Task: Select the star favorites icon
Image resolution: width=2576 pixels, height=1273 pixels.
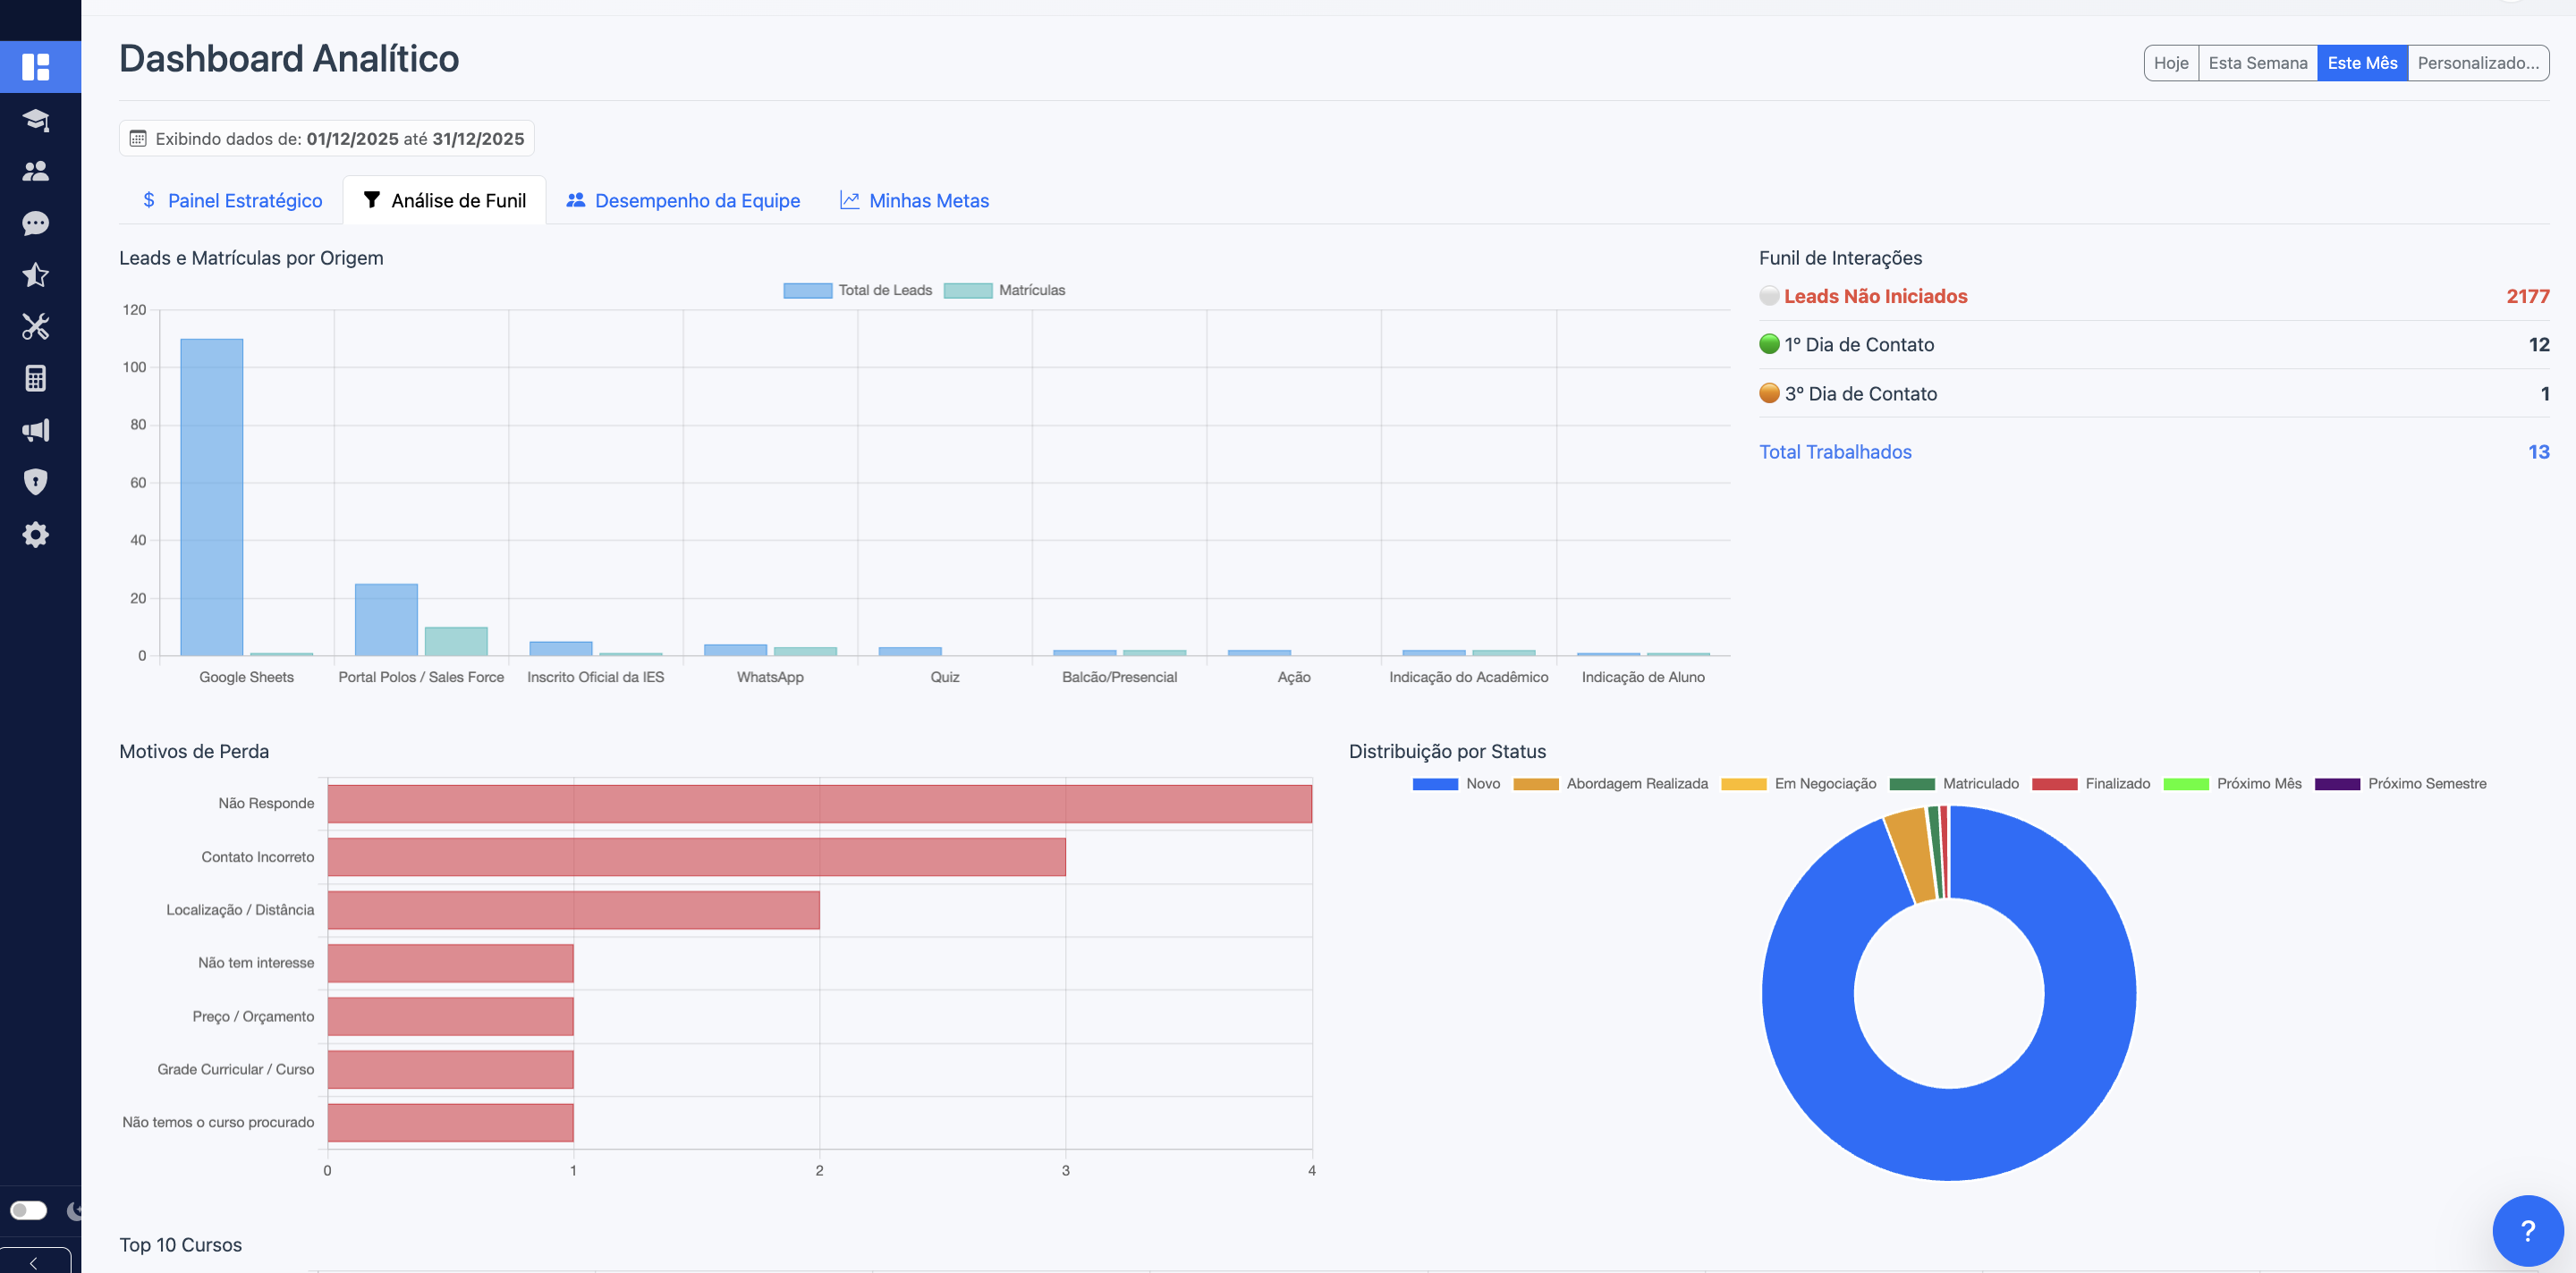Action: pyautogui.click(x=36, y=274)
